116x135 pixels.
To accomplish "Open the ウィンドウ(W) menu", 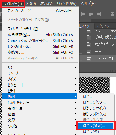I will (x=67, y=4).
